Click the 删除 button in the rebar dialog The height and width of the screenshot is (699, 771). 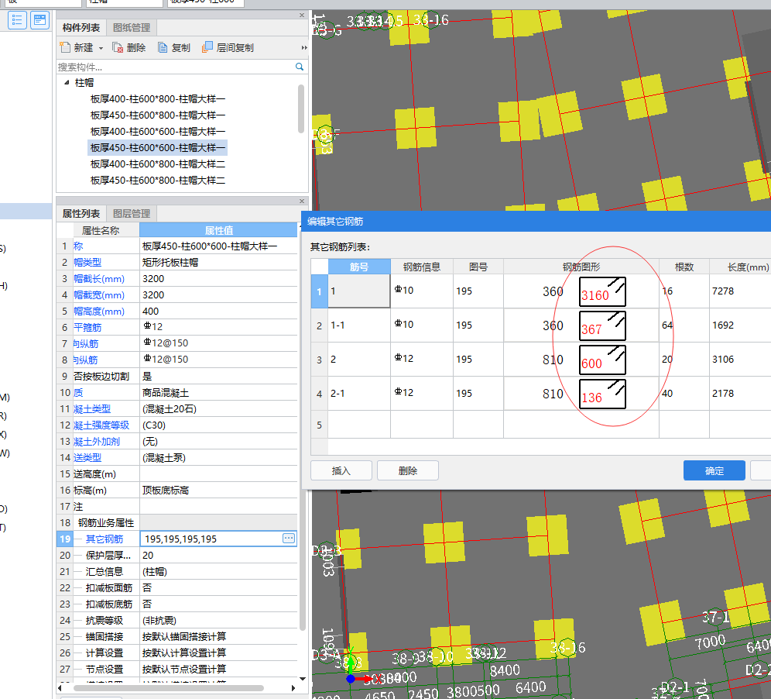tap(408, 470)
